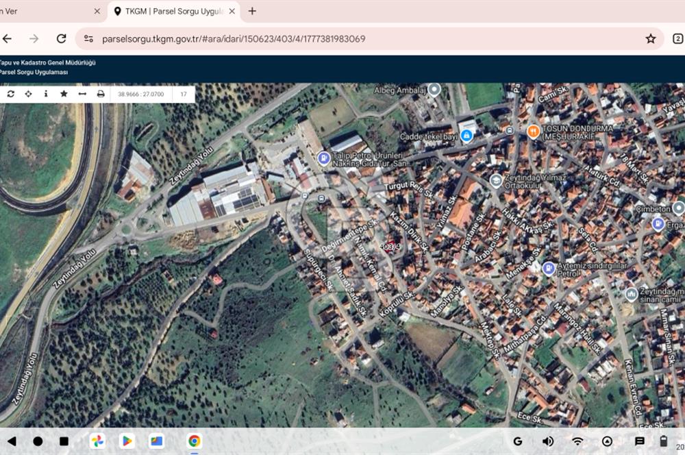This screenshot has width=685, height=455.
Task: Go back using the browser back arrow
Action: (8, 39)
